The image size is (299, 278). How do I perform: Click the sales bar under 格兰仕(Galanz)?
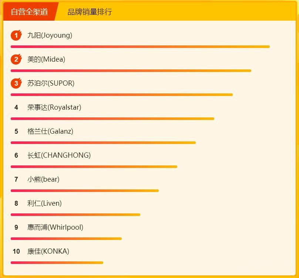click(x=103, y=143)
